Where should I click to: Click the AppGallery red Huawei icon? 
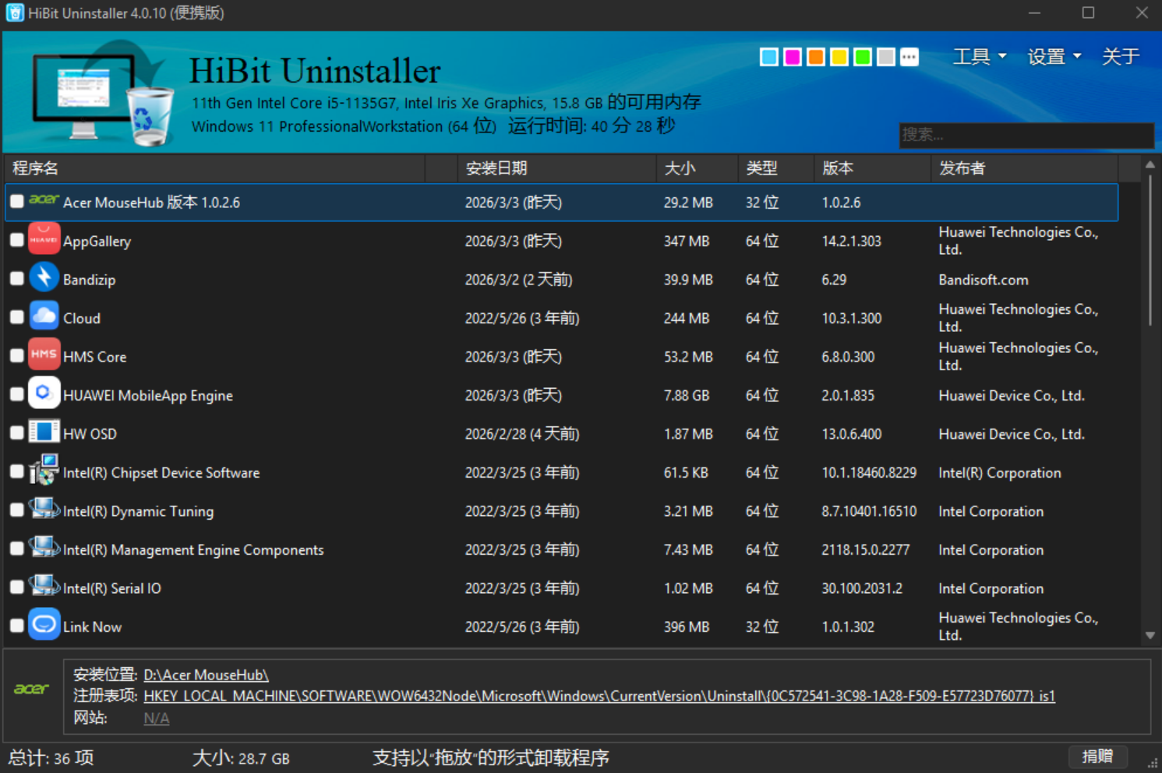click(x=44, y=240)
